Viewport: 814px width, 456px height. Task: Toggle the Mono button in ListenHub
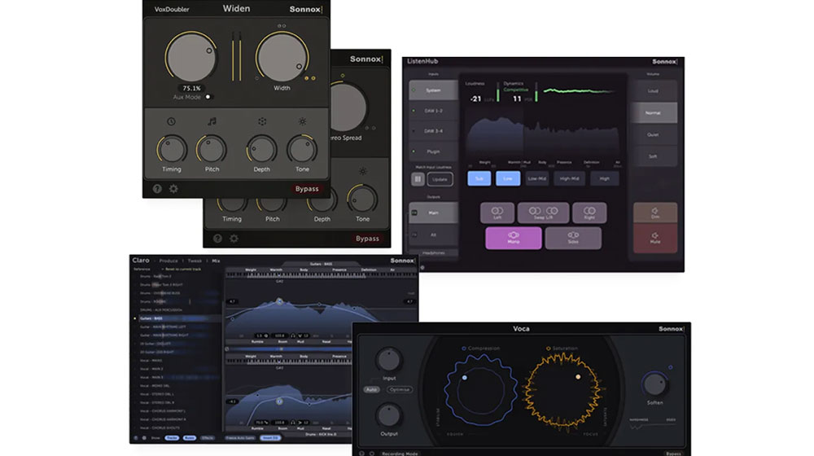[x=514, y=238]
